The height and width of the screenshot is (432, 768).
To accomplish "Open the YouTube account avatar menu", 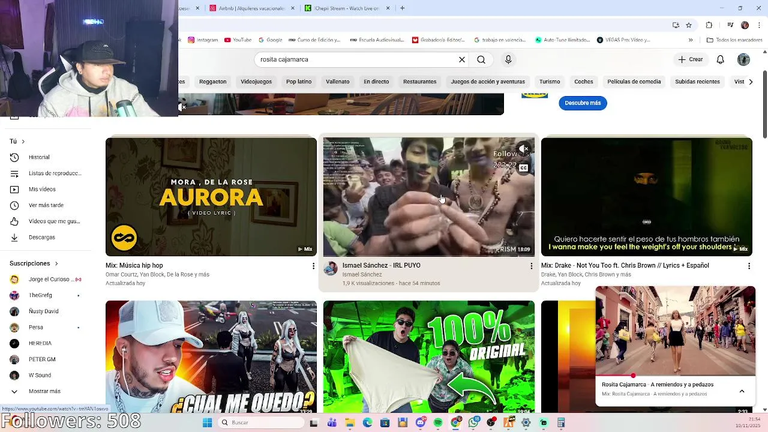I will point(743,59).
